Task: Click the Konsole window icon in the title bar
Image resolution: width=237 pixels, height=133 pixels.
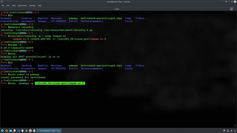Action: 2,1
